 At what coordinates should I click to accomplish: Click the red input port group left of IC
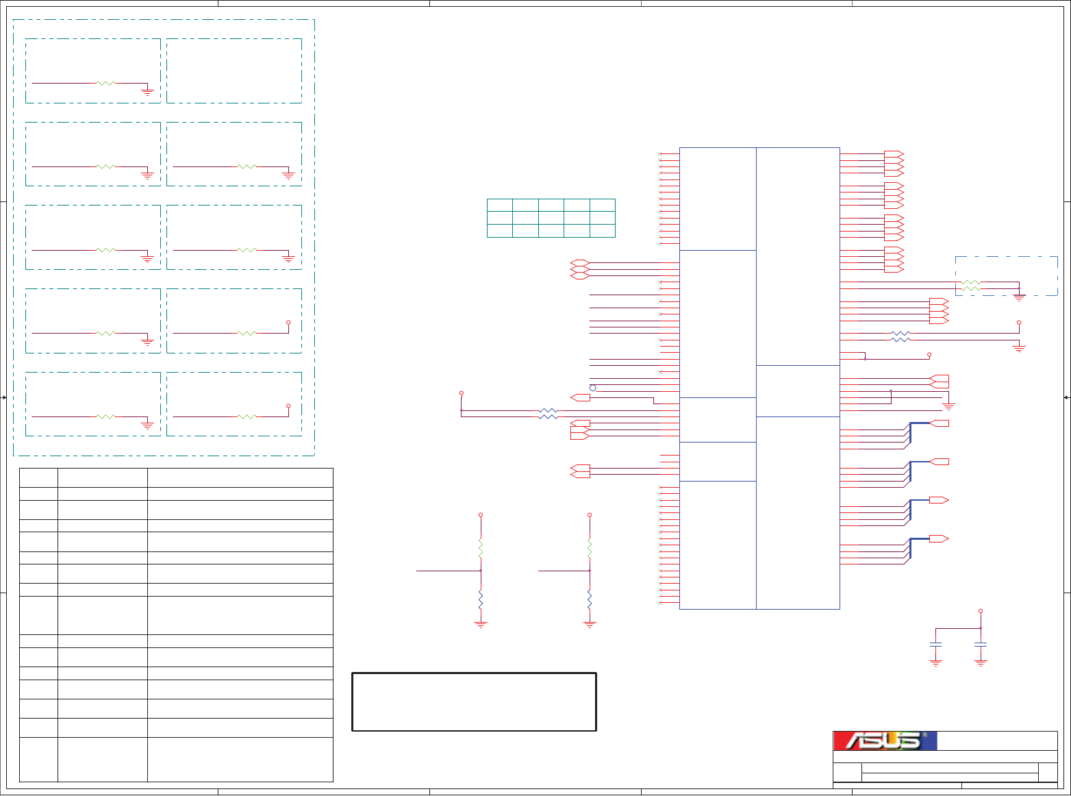click(x=580, y=269)
